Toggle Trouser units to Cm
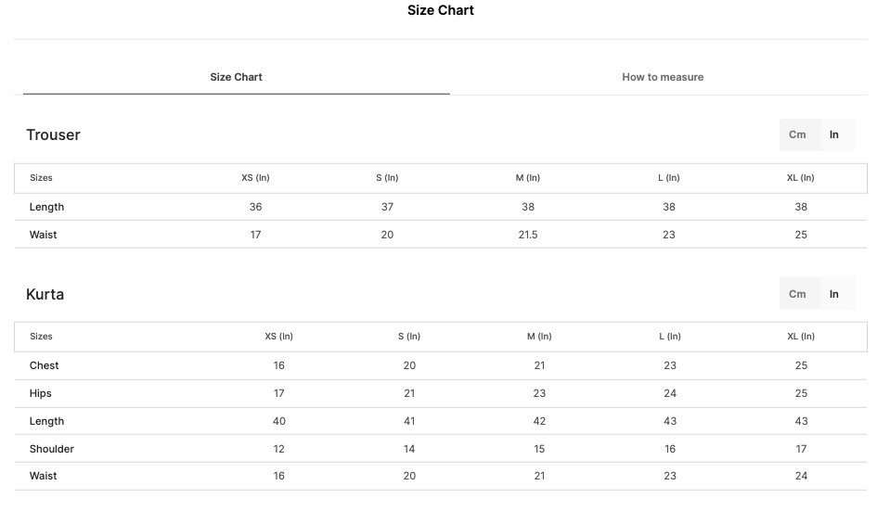The height and width of the screenshot is (524, 877). 797,134
